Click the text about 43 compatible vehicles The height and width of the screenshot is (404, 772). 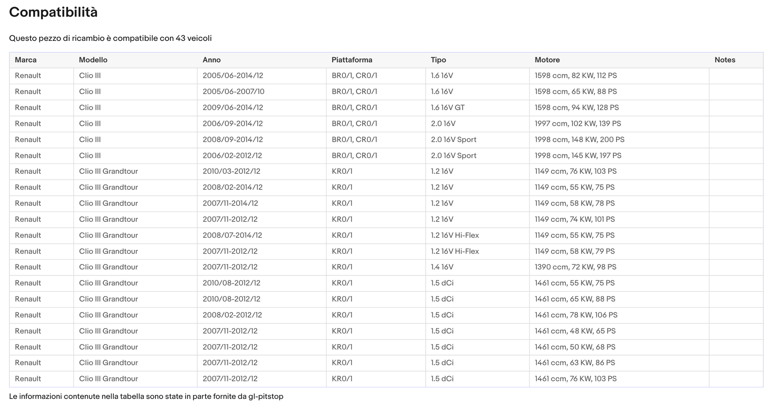pyautogui.click(x=110, y=38)
